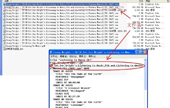170x108 pixels.
Task: Click the line "TRACK 03 AUDIO" in Notepad
Action: tap(63, 99)
